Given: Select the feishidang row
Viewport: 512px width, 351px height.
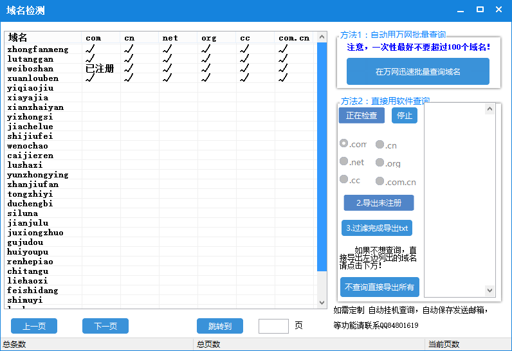Looking at the screenshot, I should (160, 291).
